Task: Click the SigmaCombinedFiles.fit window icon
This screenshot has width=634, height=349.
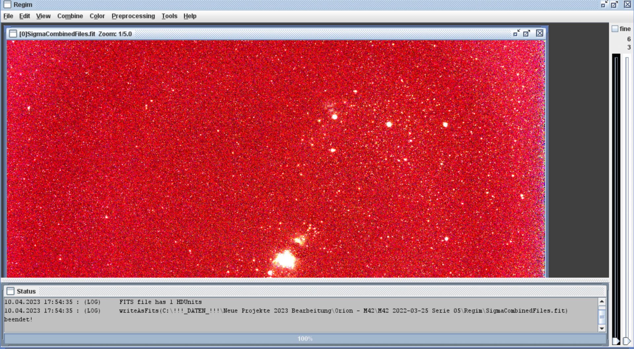Action: pos(13,34)
